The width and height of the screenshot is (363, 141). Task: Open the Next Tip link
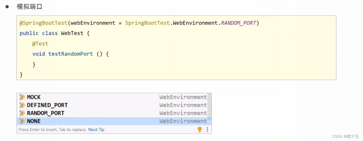pyautogui.click(x=96, y=130)
